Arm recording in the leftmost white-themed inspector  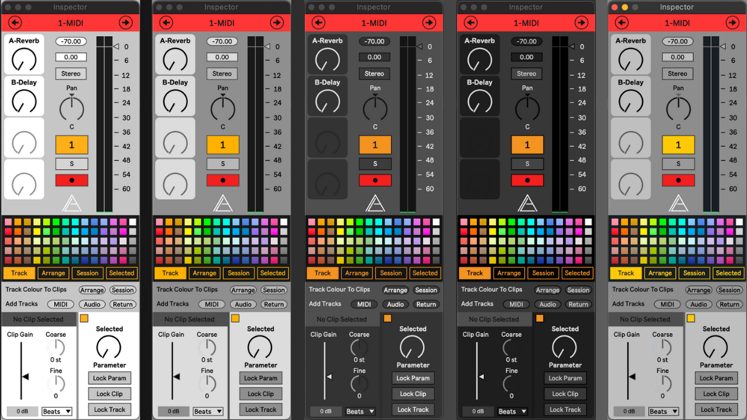[72, 180]
